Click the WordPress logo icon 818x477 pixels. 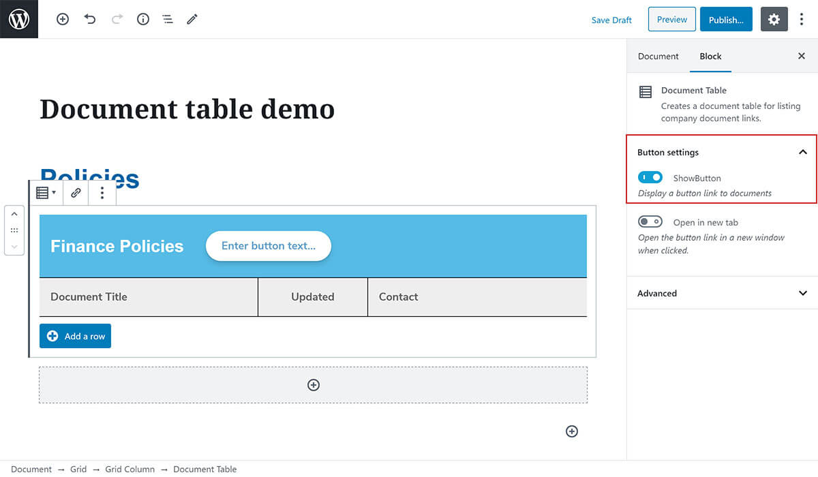pos(19,19)
